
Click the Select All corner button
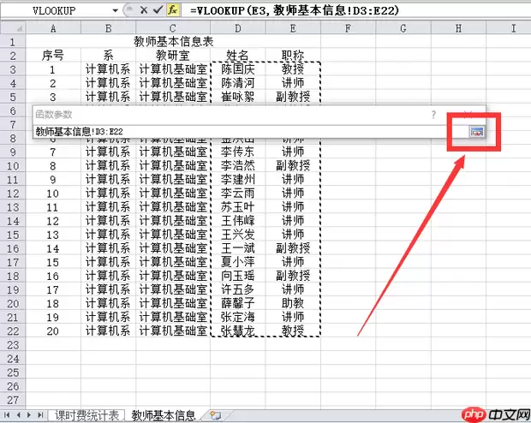tap(13, 28)
